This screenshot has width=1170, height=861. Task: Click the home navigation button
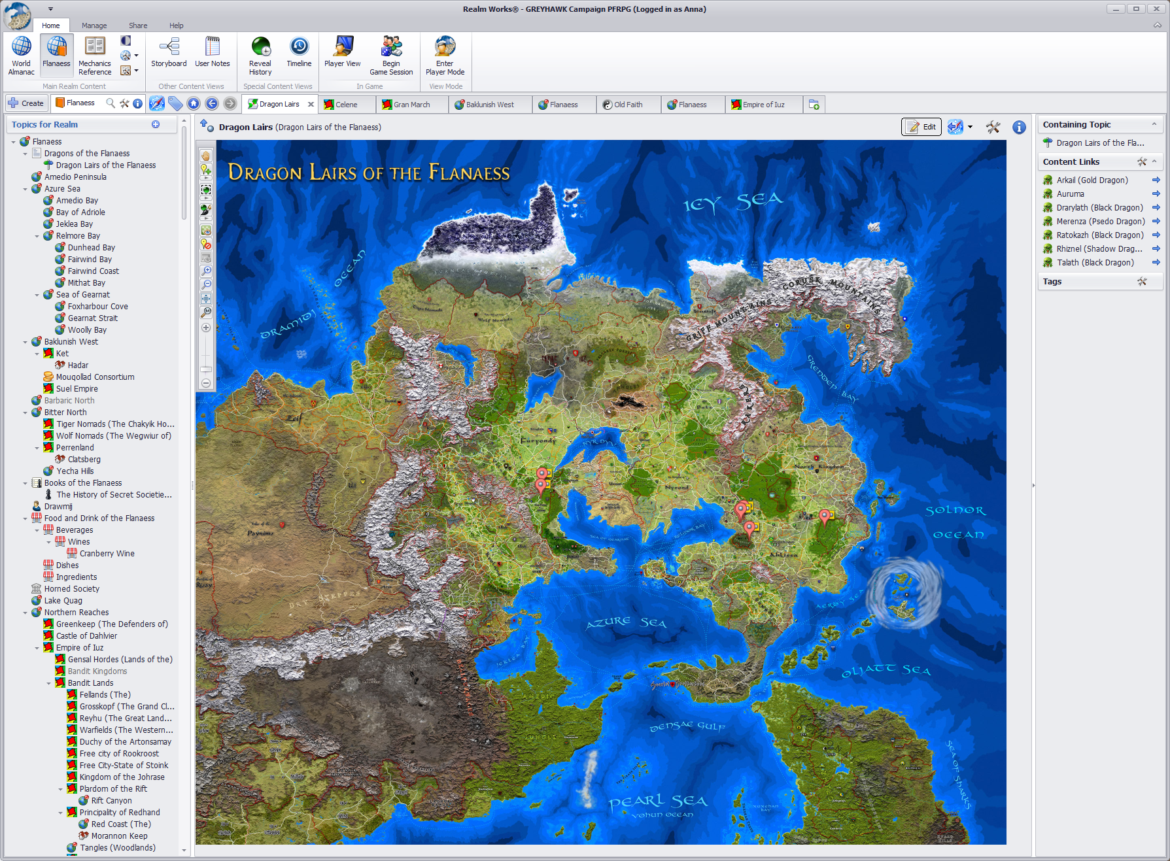coord(194,103)
